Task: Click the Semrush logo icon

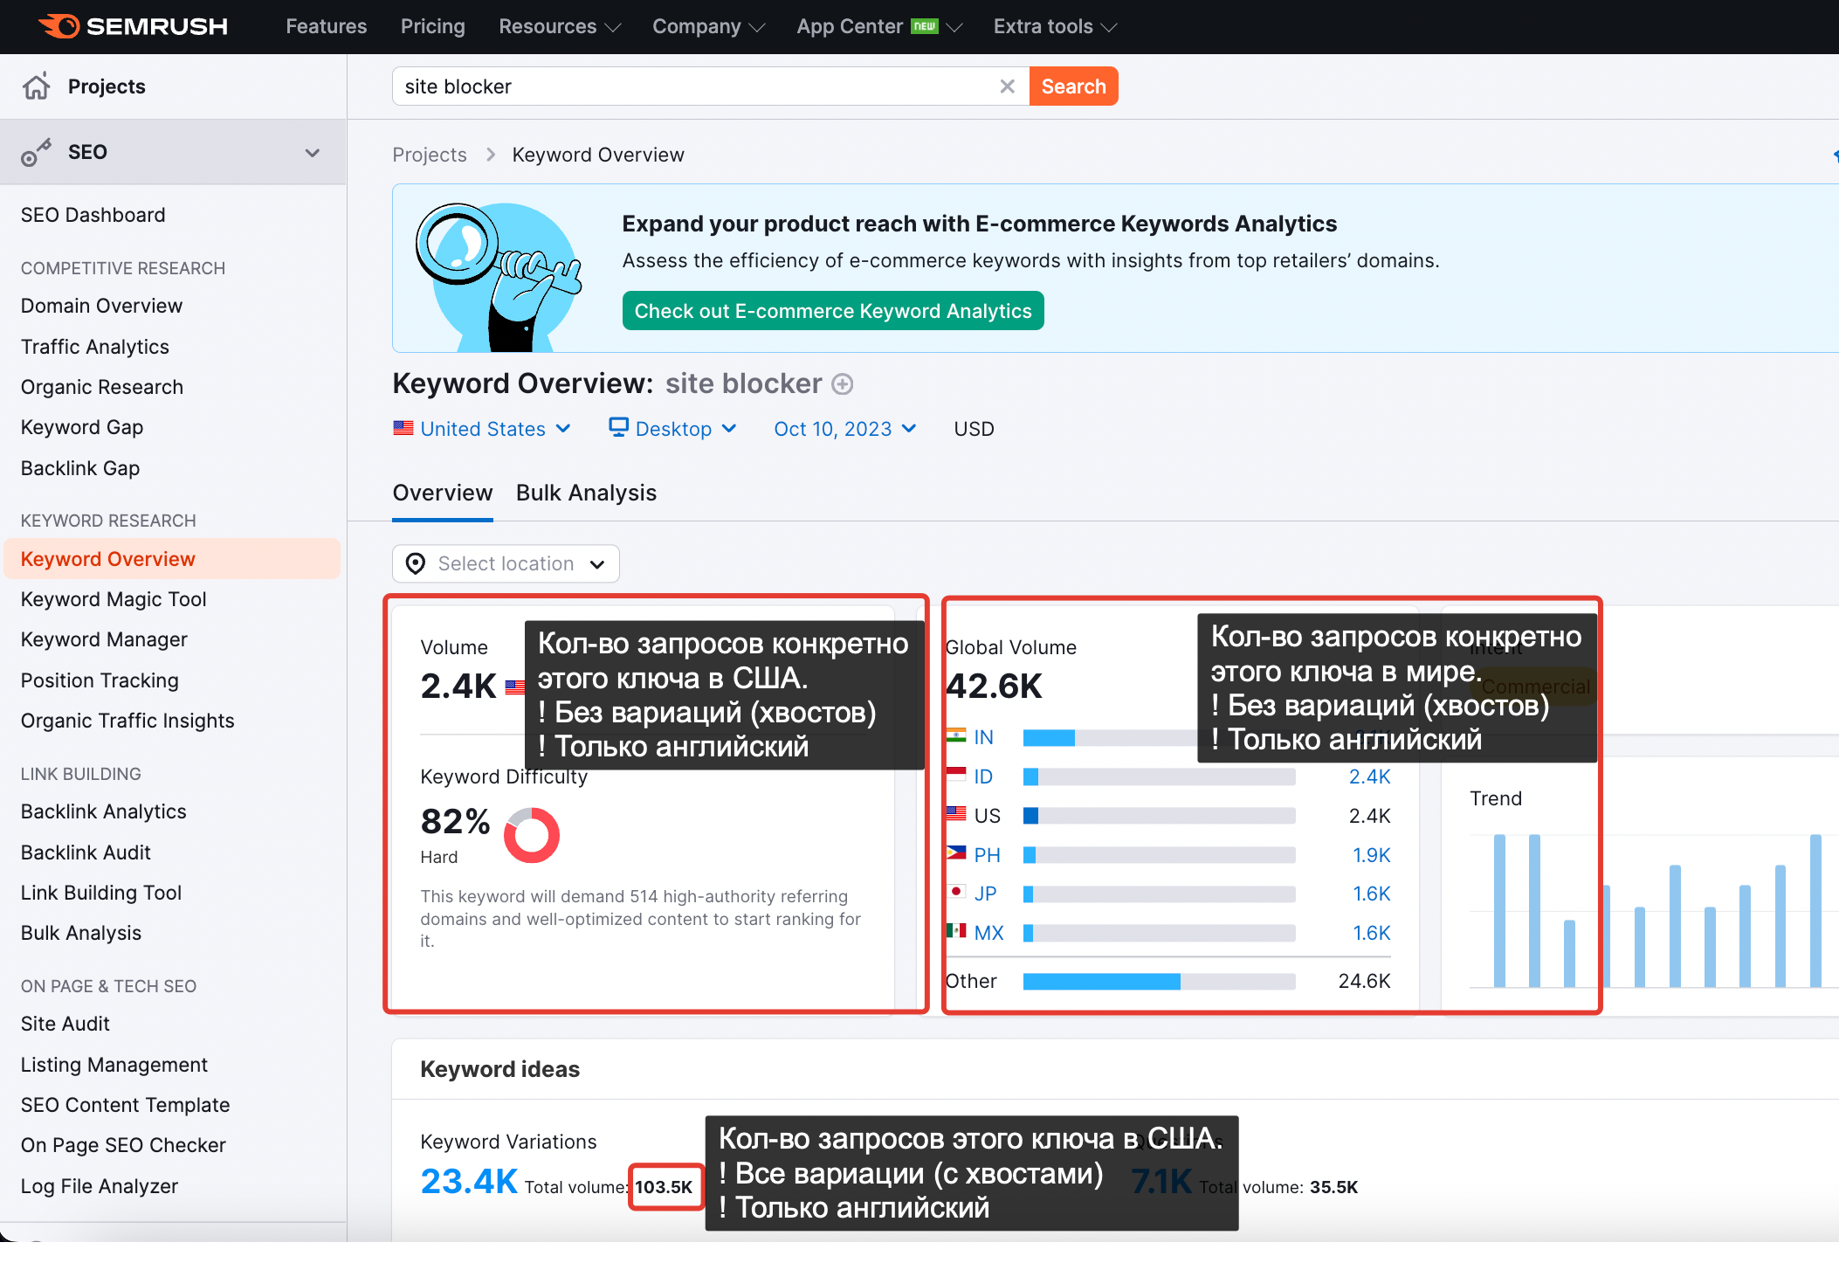Action: [59, 26]
